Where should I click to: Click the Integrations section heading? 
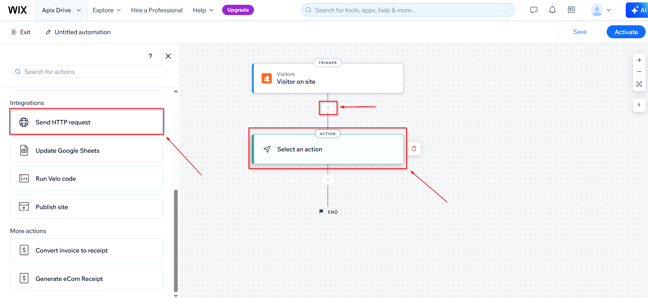[27, 103]
